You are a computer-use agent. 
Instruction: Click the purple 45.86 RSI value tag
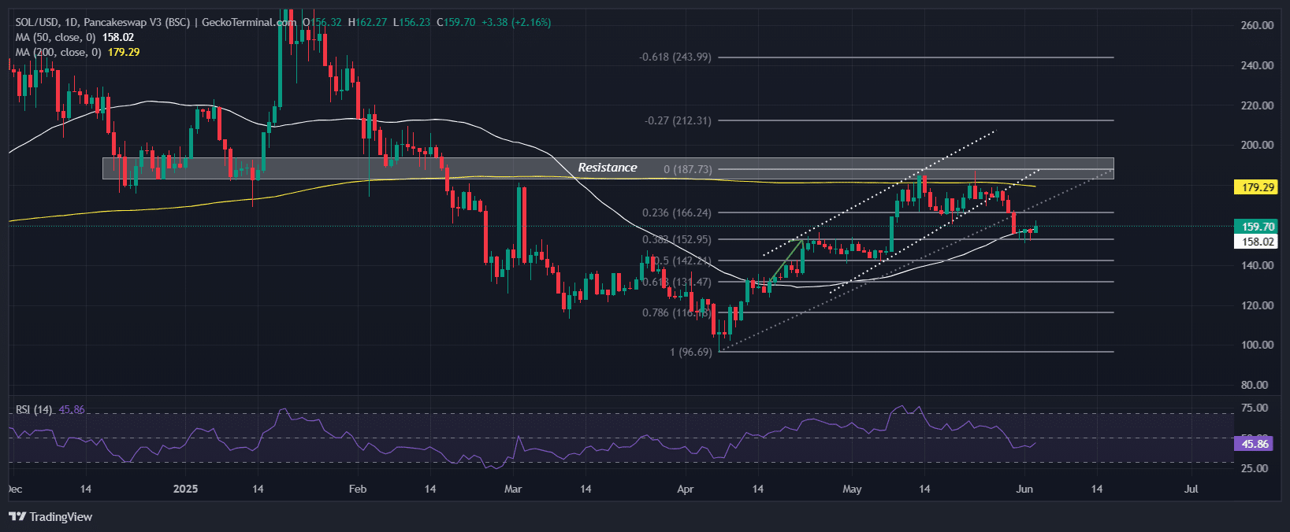(x=1255, y=444)
